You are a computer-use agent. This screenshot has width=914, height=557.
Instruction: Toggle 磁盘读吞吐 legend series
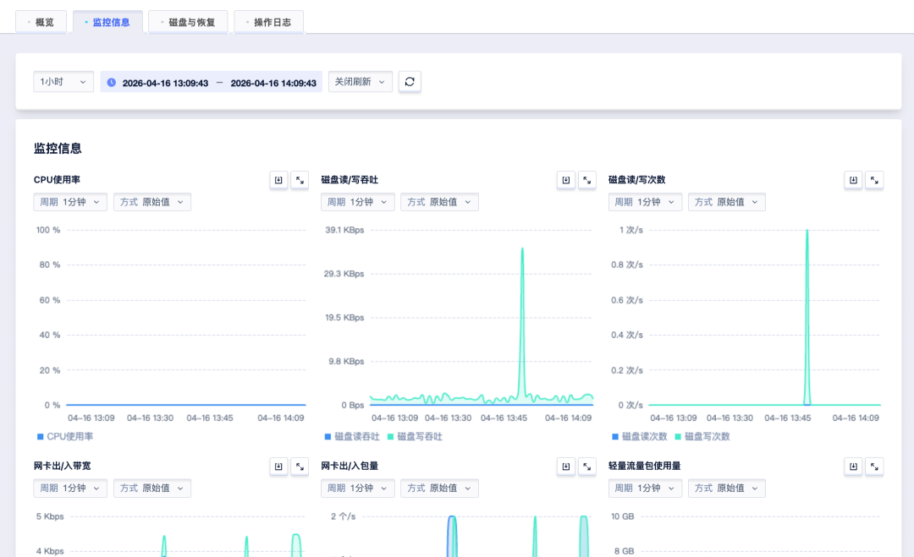(x=351, y=436)
